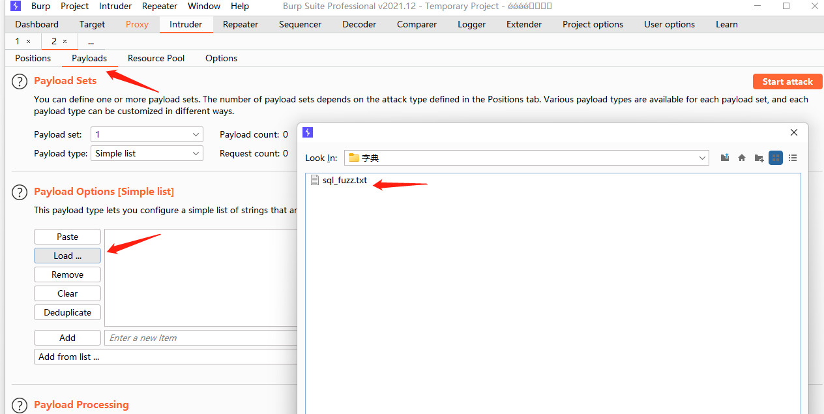This screenshot has width=824, height=414.
Task: Switch to the Sequencer tab
Action: point(300,24)
